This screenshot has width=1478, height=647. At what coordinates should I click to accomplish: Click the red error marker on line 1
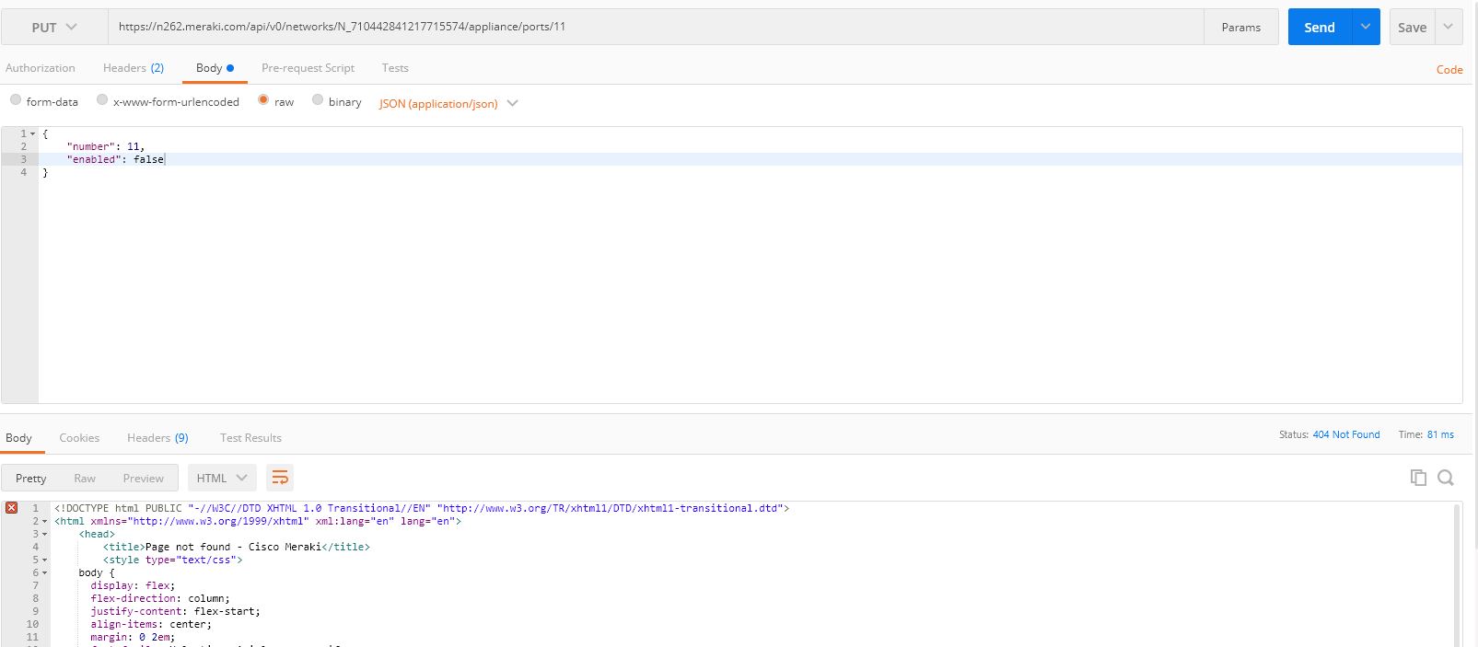click(x=11, y=508)
